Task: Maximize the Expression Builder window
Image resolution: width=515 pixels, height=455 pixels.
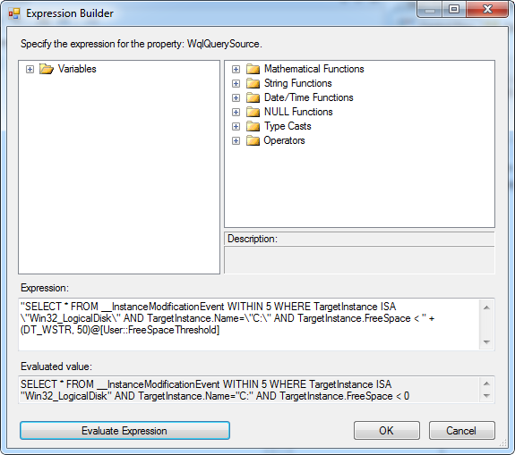Action: coord(454,9)
